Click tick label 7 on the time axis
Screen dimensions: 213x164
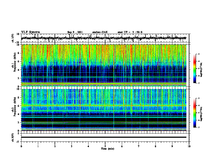139,146
